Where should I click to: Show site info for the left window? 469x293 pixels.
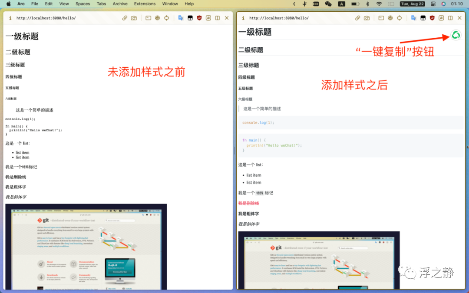pos(10,18)
